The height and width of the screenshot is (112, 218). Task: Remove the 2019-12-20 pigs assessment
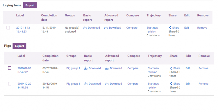pyautogui.click(x=203, y=84)
